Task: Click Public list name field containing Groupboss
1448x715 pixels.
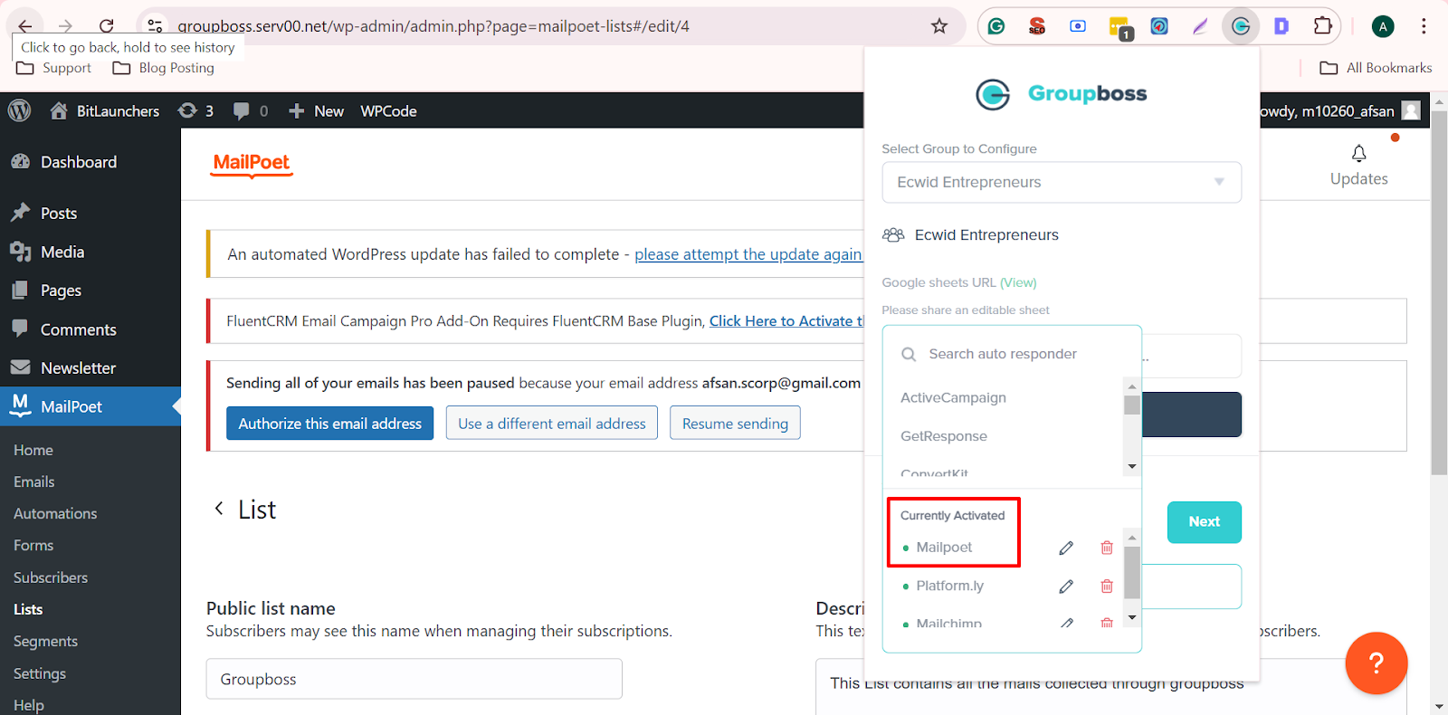Action: click(414, 679)
